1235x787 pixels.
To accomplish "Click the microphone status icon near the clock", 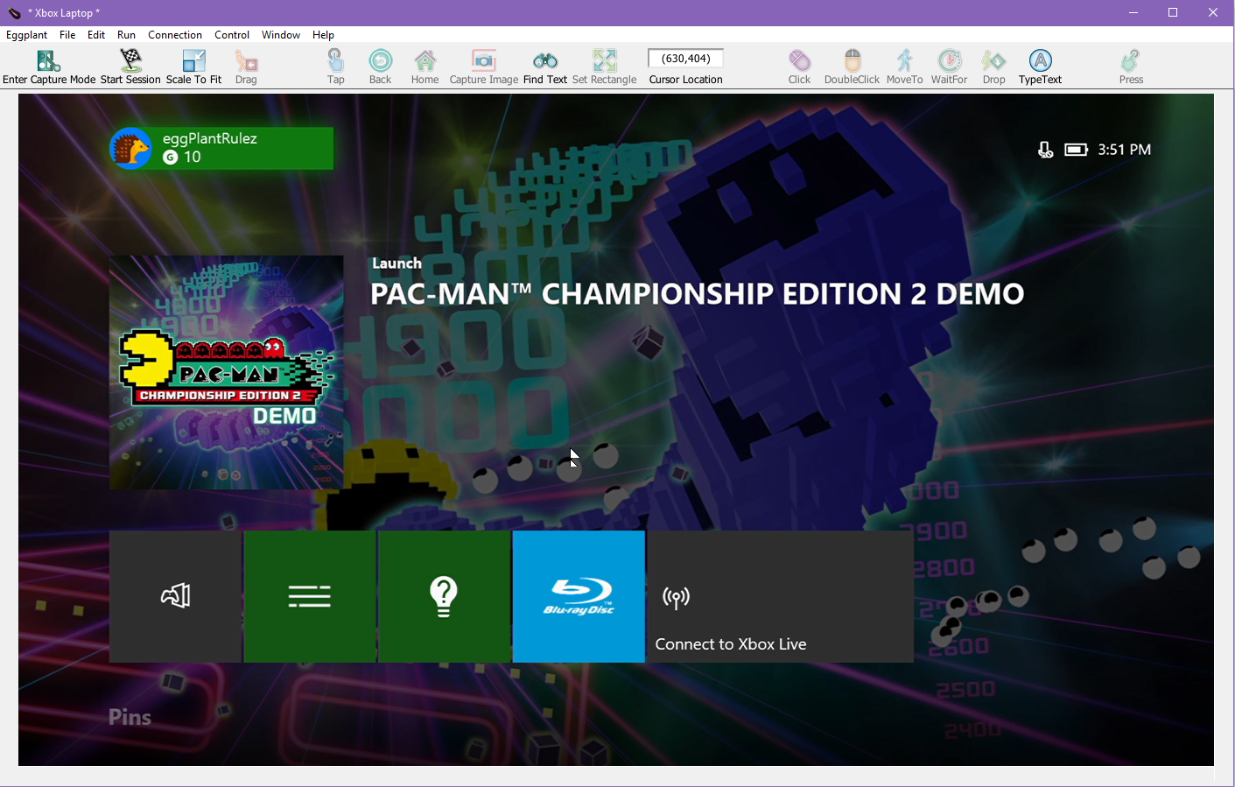I will point(1045,150).
